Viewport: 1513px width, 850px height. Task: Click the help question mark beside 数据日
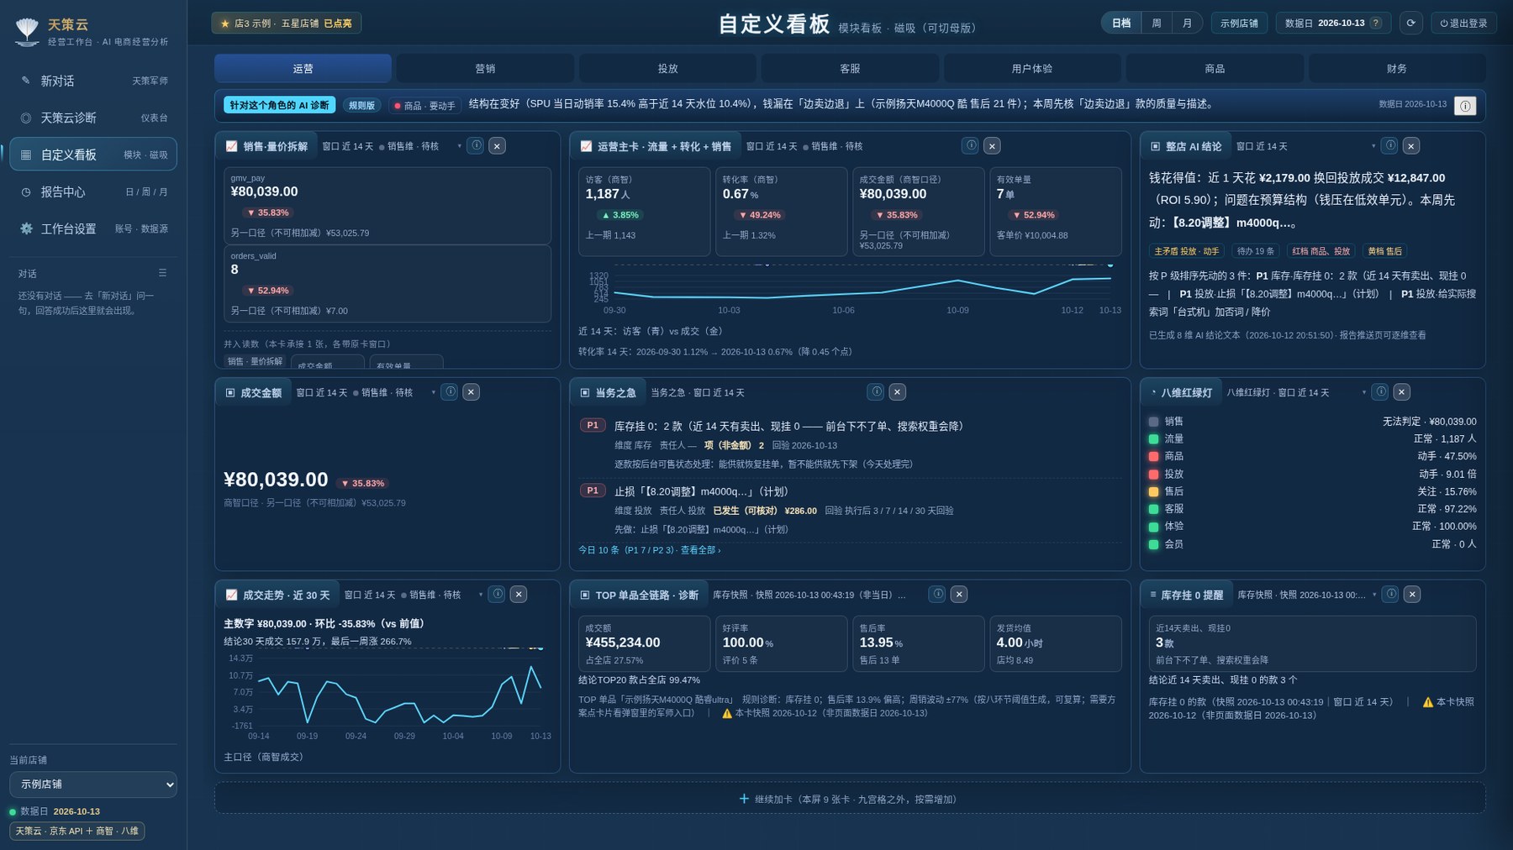point(1376,23)
